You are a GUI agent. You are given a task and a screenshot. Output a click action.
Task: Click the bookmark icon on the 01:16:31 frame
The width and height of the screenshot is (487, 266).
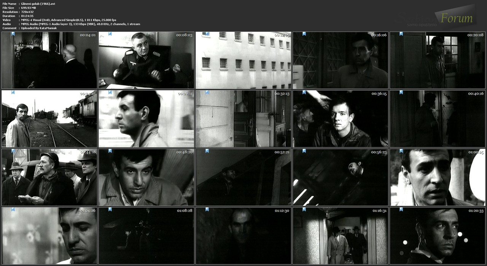[304, 209]
